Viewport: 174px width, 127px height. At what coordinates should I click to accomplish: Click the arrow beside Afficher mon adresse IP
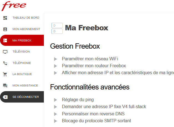(x=56, y=73)
